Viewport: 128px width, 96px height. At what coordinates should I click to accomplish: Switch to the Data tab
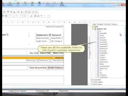(x=94, y=24)
